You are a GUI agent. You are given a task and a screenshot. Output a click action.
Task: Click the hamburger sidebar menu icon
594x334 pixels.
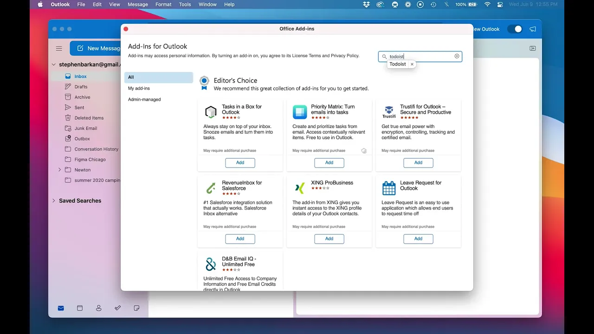(59, 48)
